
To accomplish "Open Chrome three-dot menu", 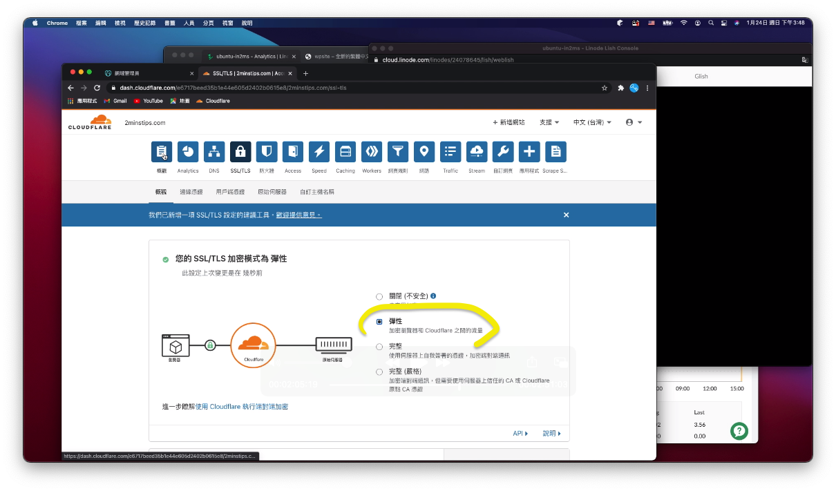I will click(x=647, y=88).
